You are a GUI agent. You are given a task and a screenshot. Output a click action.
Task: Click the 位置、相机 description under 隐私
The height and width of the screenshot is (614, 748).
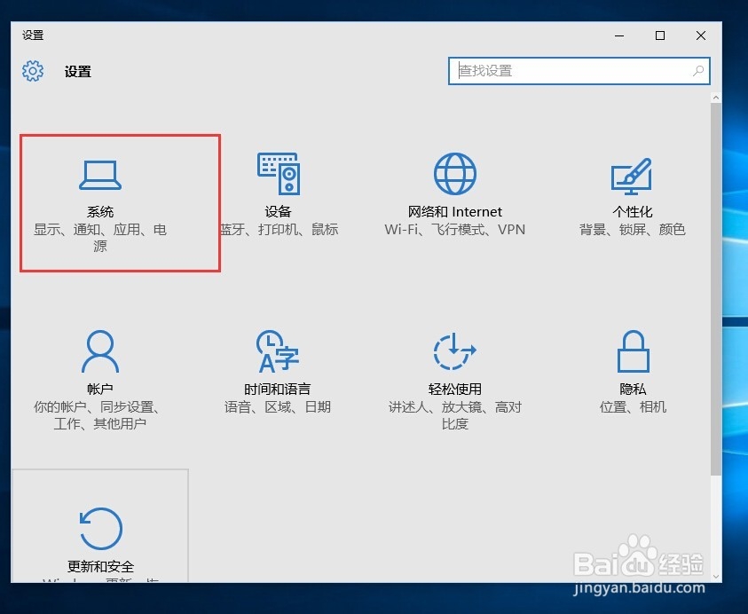click(632, 405)
